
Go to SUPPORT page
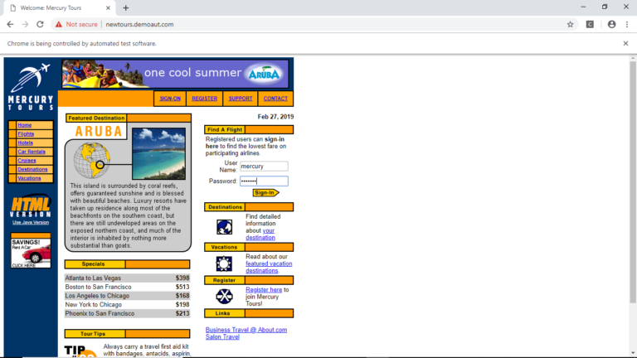pos(241,99)
